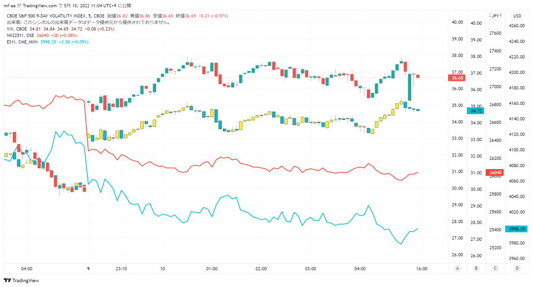The height and width of the screenshot is (287, 533).
Task: Click the VIX, CBOE legend row
Action: [x=60, y=29]
